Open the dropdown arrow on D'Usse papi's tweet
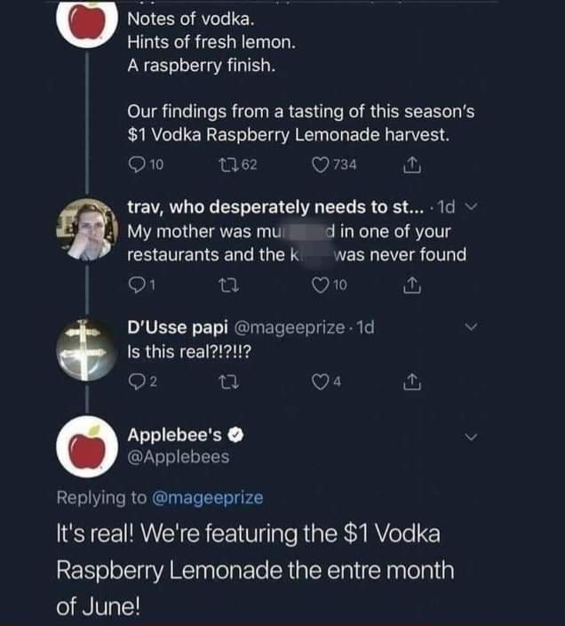565x626 pixels. point(472,328)
